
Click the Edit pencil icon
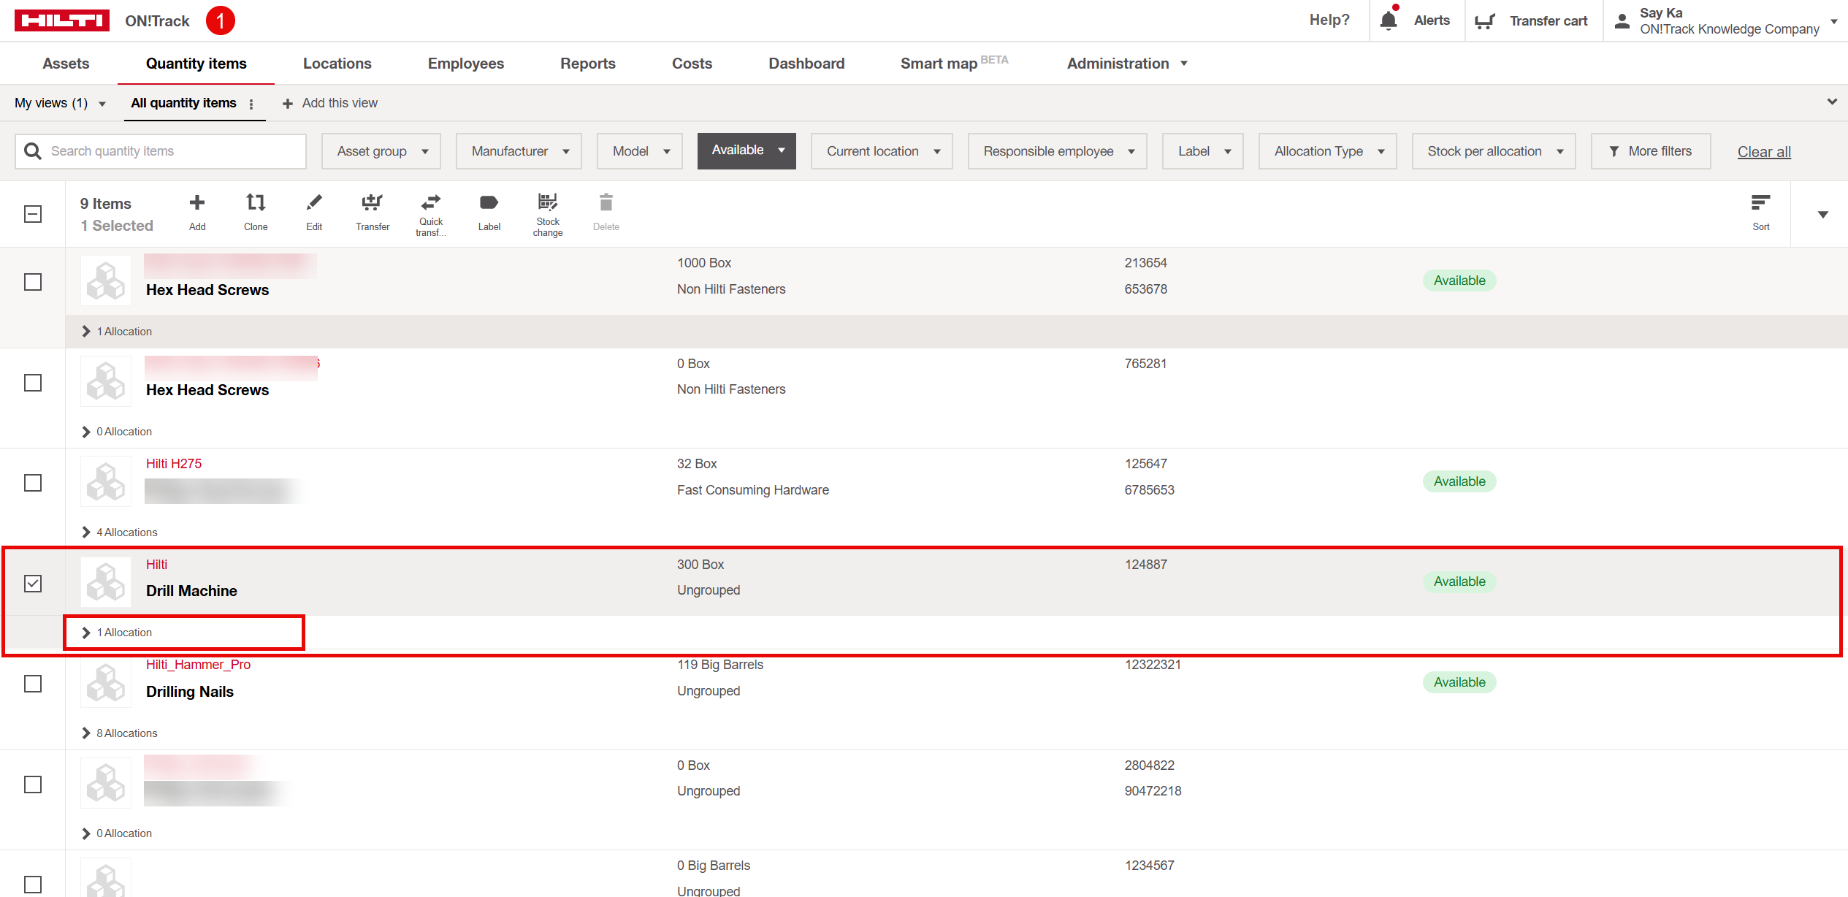tap(314, 203)
